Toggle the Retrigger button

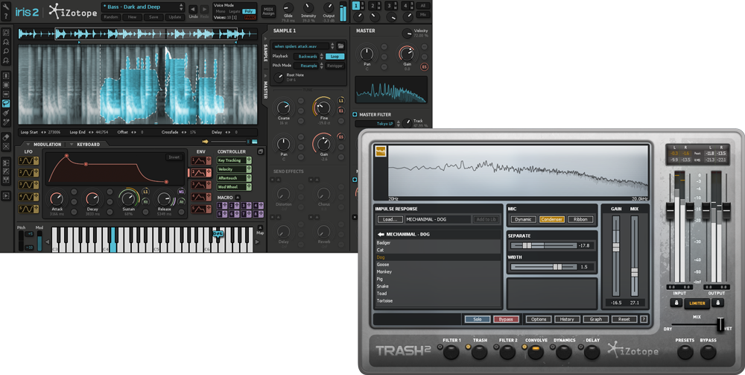tap(335, 66)
